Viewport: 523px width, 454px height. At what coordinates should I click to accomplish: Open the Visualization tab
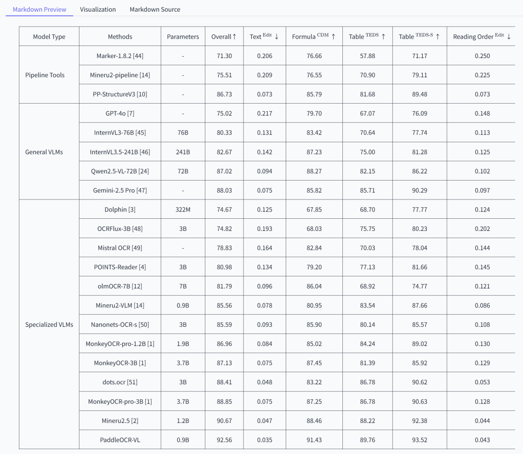point(98,9)
